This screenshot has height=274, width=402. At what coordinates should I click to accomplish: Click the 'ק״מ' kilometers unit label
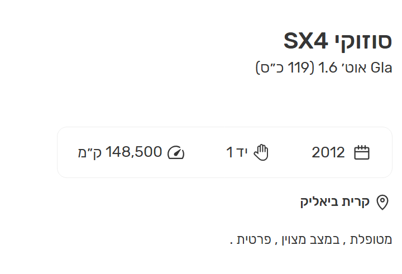tap(90, 152)
